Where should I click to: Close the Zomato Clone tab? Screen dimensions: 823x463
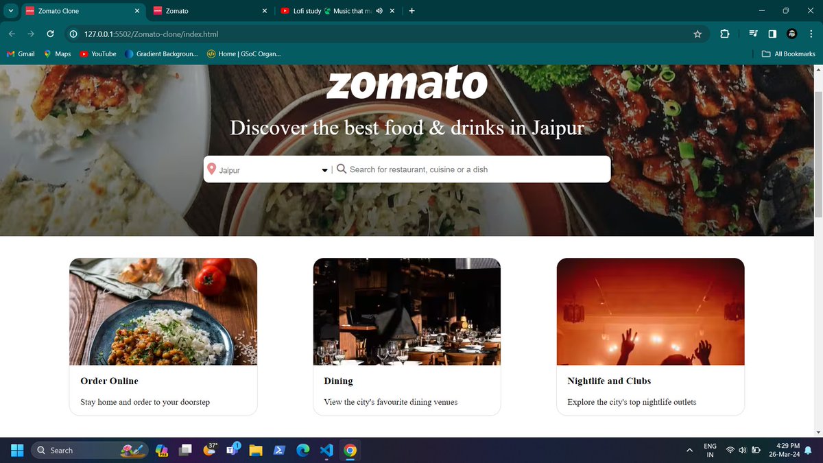(x=137, y=11)
